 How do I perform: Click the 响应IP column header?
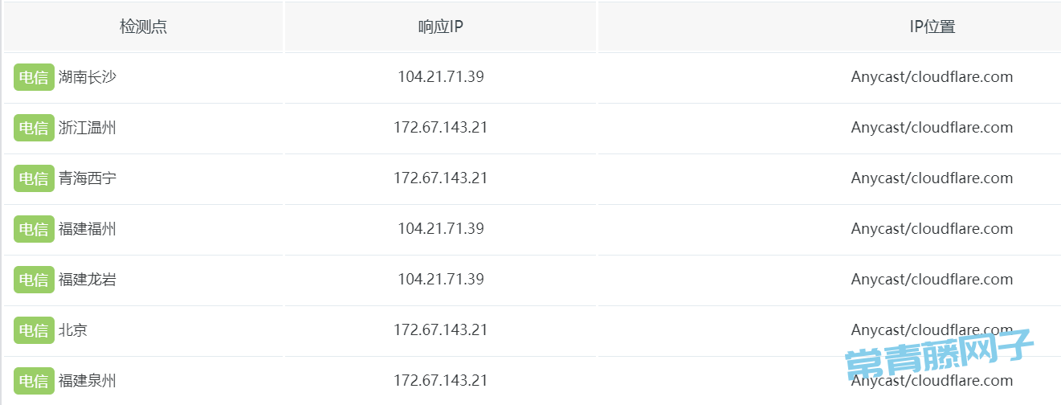[440, 27]
